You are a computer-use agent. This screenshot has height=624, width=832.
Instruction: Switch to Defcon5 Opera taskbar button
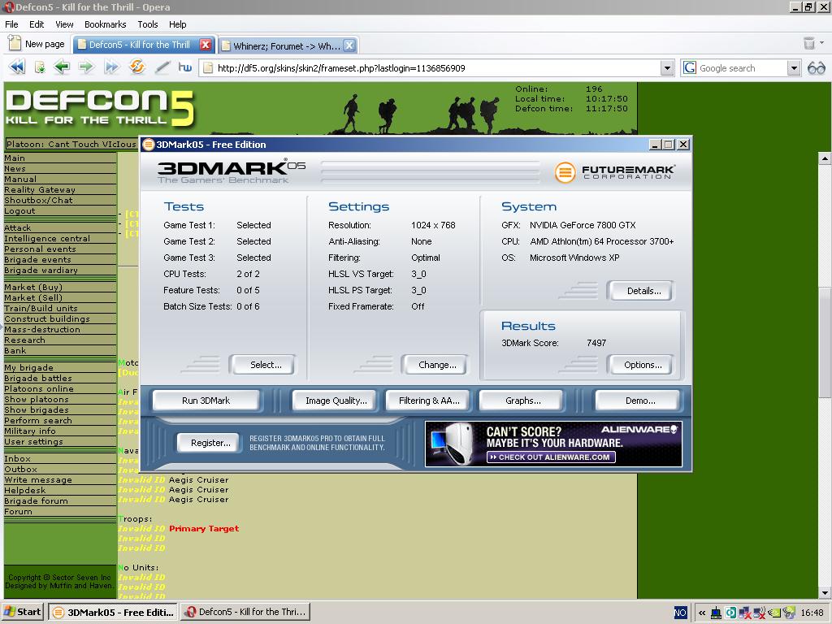pos(245,612)
